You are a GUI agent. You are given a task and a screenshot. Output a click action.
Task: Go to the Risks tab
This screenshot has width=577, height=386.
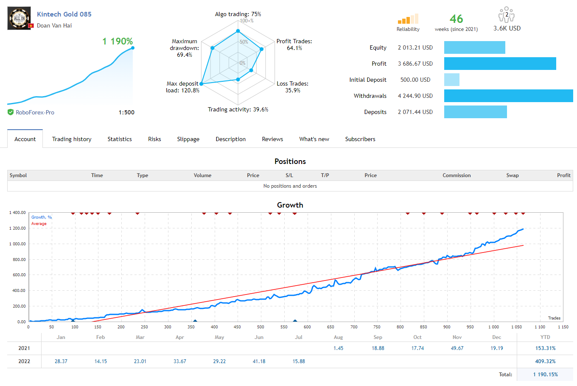(x=154, y=139)
